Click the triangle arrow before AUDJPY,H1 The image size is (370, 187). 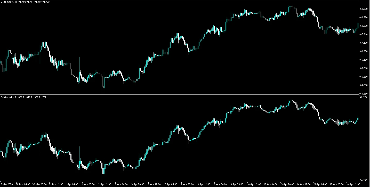pos(2,2)
